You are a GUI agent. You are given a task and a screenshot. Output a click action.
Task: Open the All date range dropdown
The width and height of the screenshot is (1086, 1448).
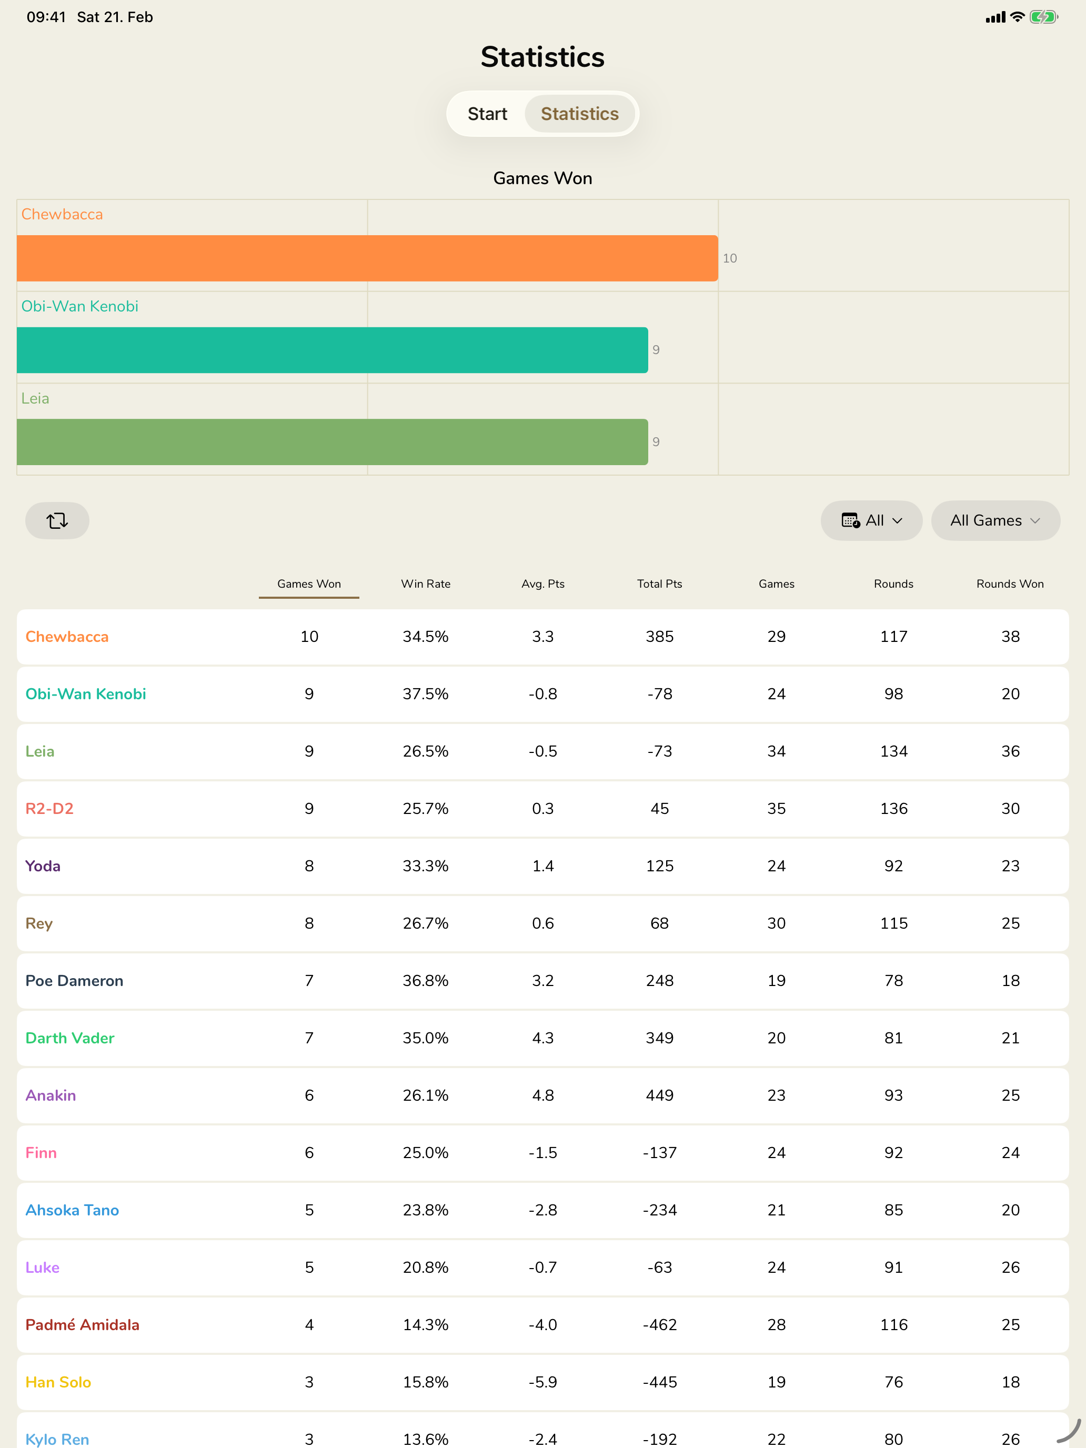click(871, 520)
